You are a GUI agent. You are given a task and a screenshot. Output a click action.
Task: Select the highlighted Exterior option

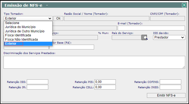click(x=28, y=44)
